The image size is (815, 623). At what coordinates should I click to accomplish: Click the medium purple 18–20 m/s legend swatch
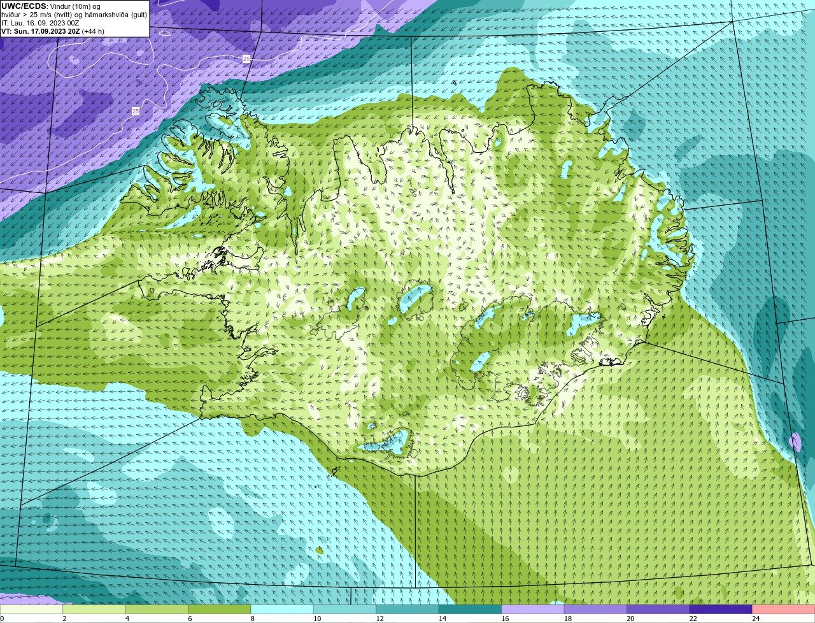(595, 609)
